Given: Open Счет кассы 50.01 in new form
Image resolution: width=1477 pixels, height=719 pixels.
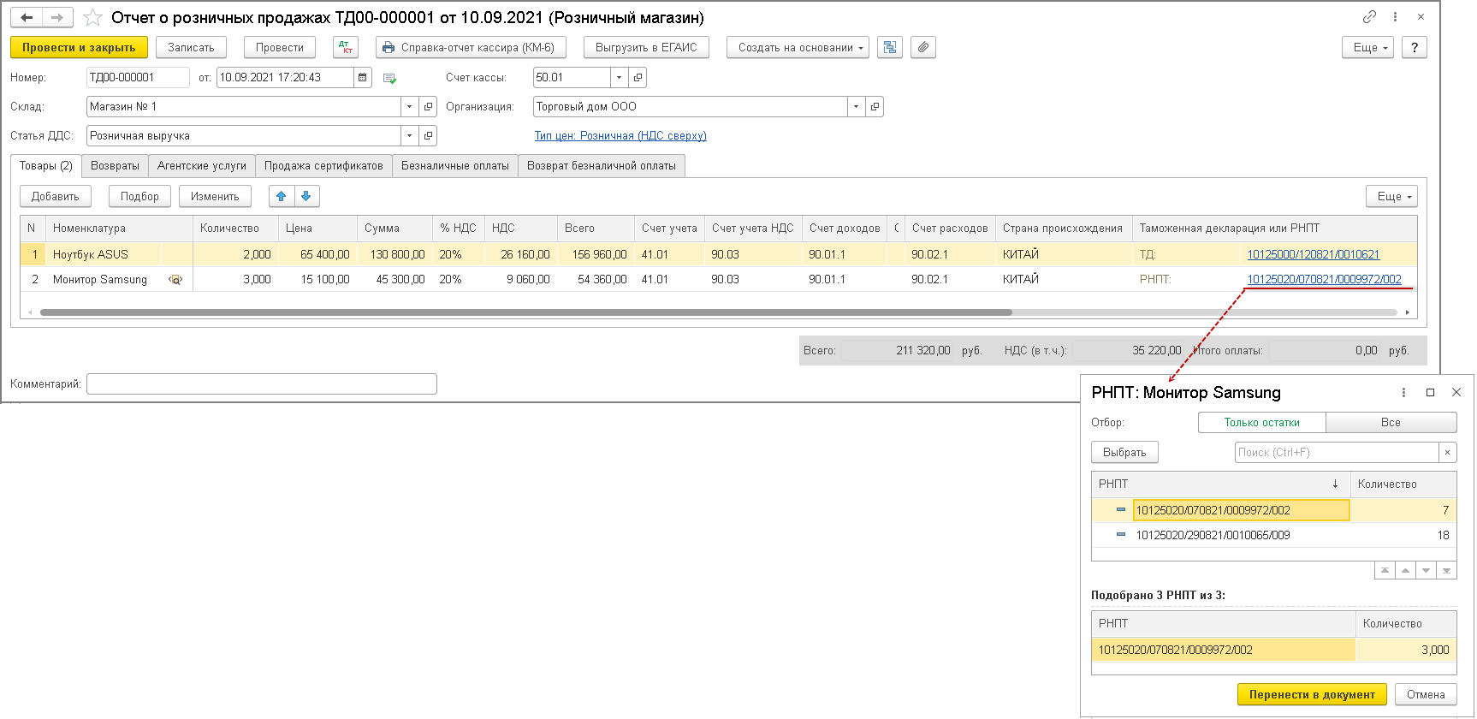Looking at the screenshot, I should pos(638,78).
